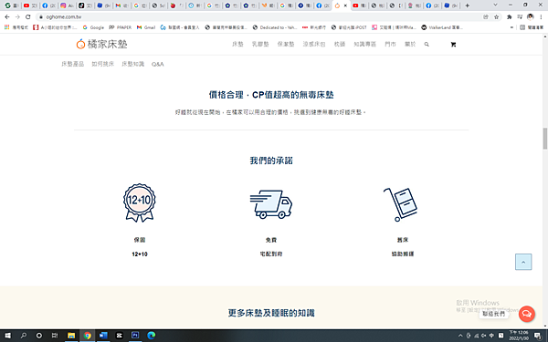
Task: Open the red chat bubble button
Action: coord(527,314)
